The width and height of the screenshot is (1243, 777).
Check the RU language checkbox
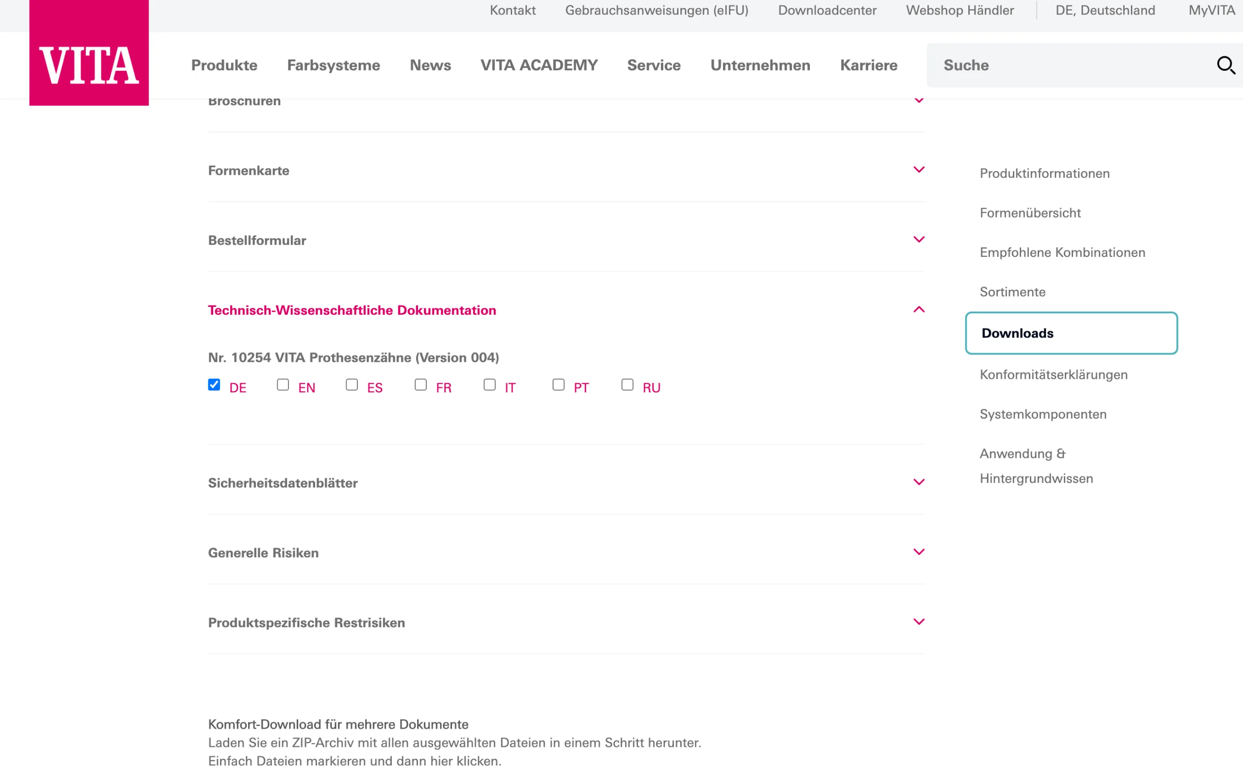pyautogui.click(x=627, y=385)
